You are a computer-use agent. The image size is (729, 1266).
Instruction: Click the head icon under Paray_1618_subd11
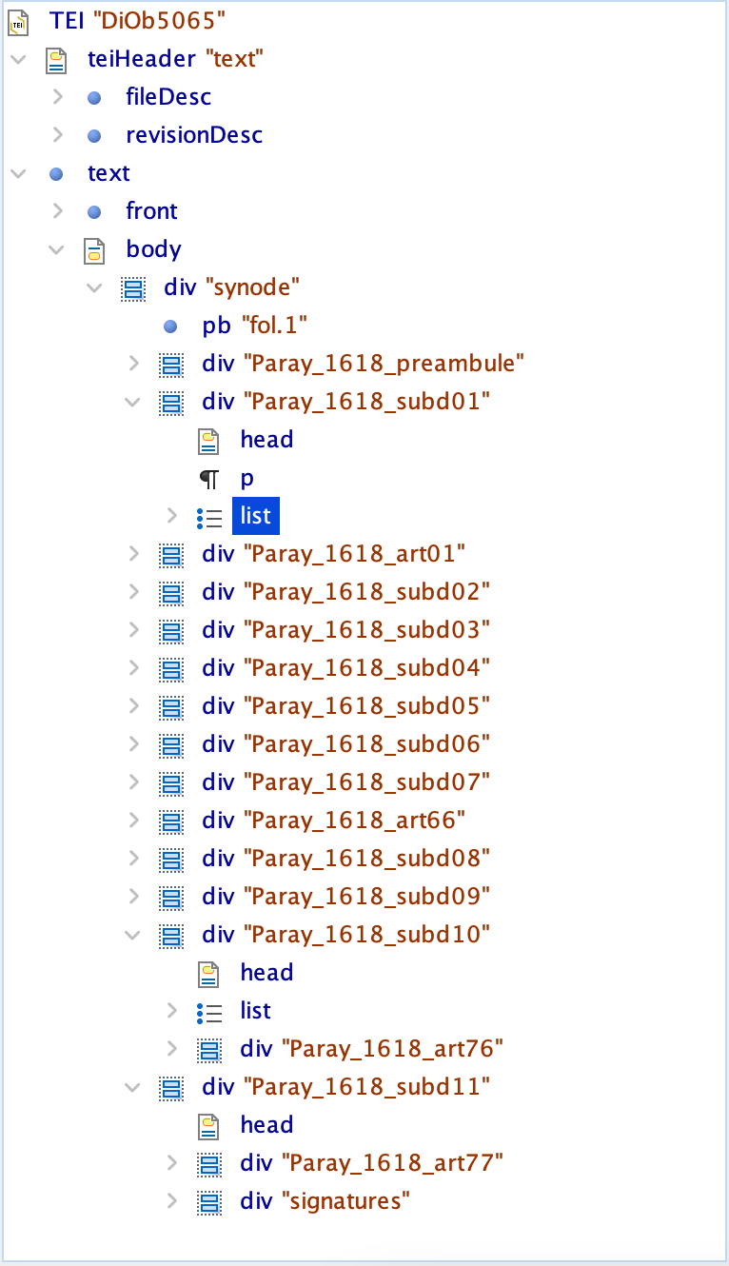pos(208,1125)
